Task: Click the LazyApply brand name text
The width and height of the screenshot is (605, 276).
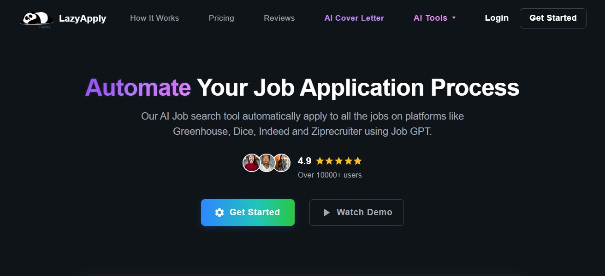Action: click(83, 18)
